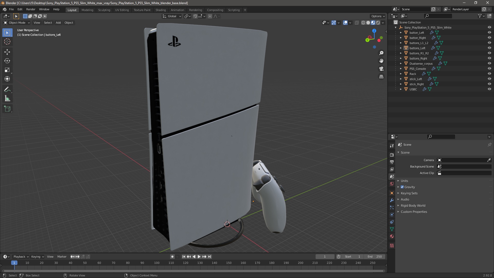Viewport: 494px width, 278px height.
Task: Toggle X-ray display mode
Action: (357, 23)
